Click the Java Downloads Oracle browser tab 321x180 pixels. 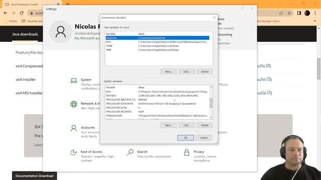tap(32, 4)
